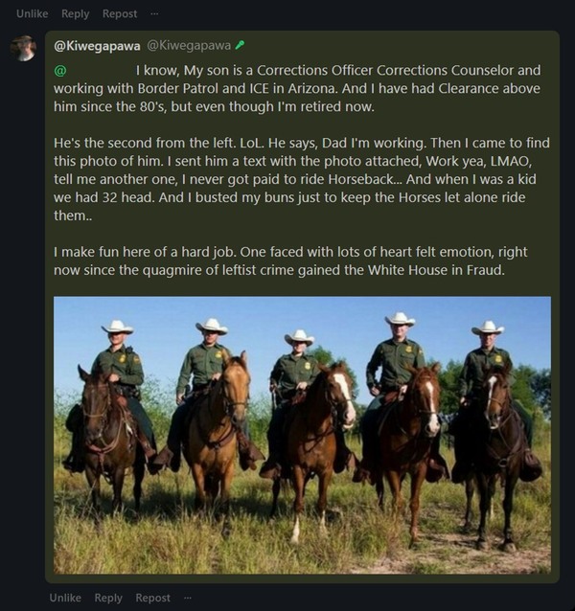Open ellipsis options for the upper comment

pyautogui.click(x=154, y=13)
